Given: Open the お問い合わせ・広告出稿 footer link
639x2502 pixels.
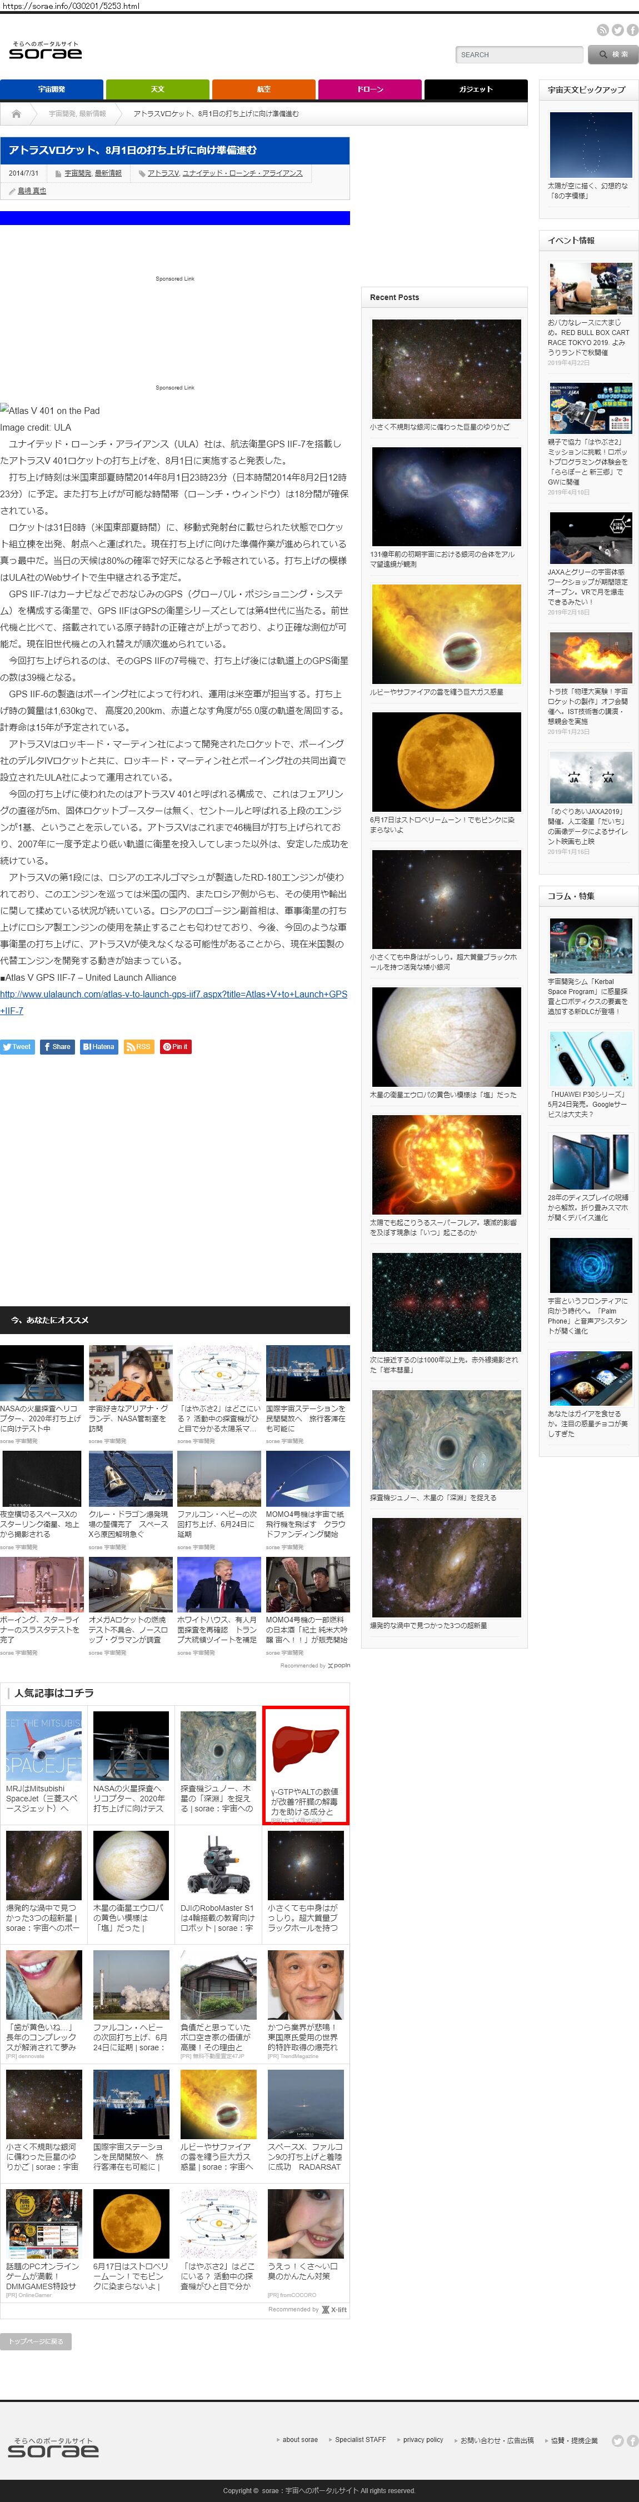Looking at the screenshot, I should tap(497, 2440).
